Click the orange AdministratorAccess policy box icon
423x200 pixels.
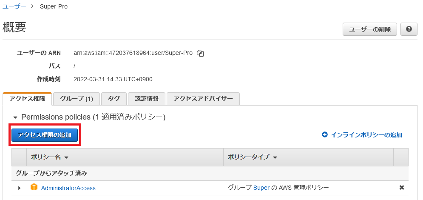(34, 188)
